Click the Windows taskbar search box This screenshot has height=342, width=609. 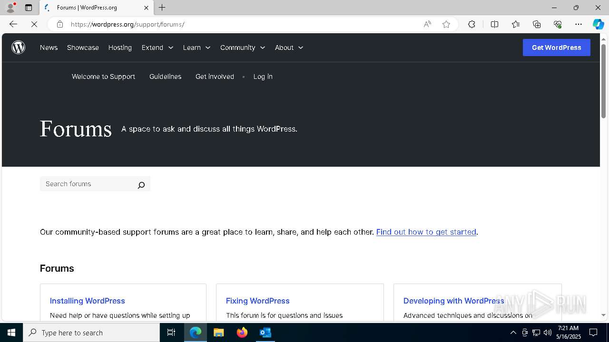91,332
